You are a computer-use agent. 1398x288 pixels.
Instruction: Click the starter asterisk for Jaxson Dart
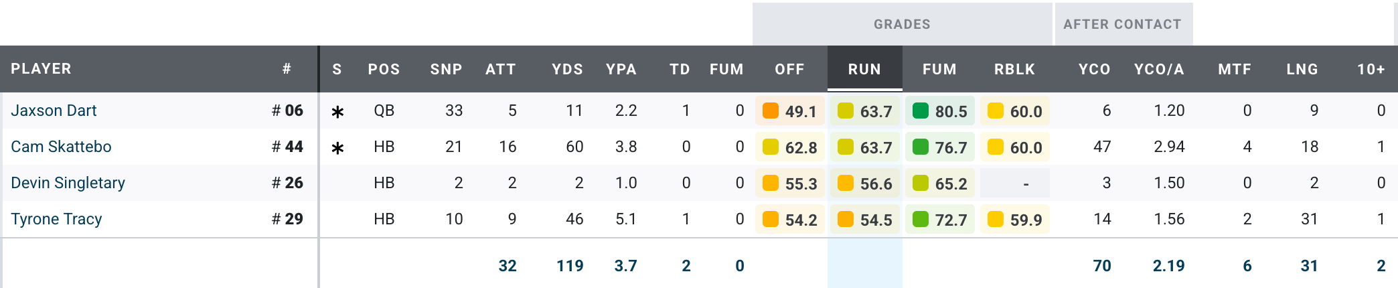coord(337,112)
